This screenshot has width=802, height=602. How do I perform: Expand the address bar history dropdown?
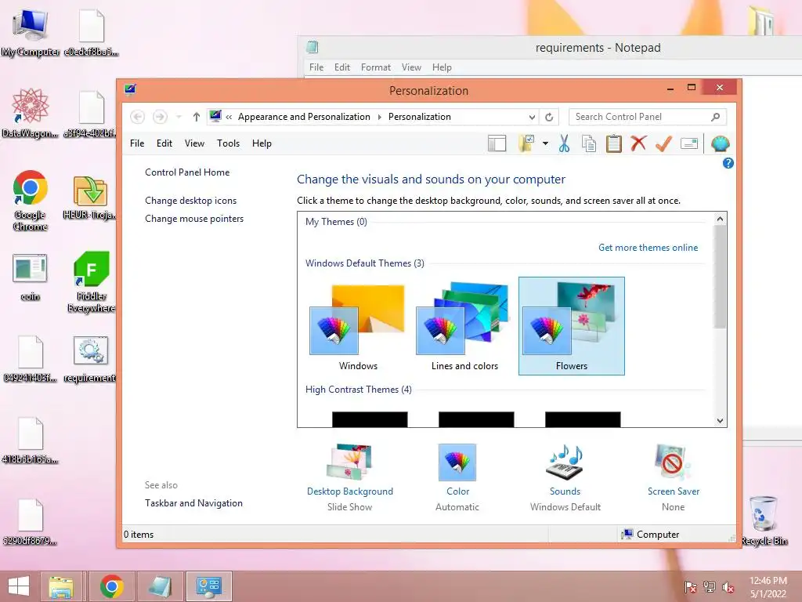(532, 117)
